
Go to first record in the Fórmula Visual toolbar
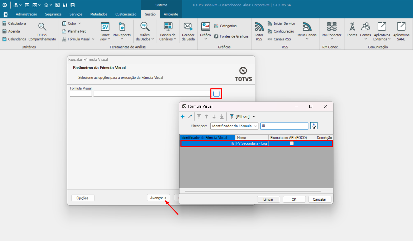(199, 116)
